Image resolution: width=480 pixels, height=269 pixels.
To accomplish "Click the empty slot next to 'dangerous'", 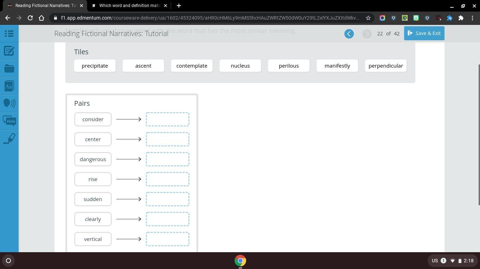I will (x=168, y=159).
